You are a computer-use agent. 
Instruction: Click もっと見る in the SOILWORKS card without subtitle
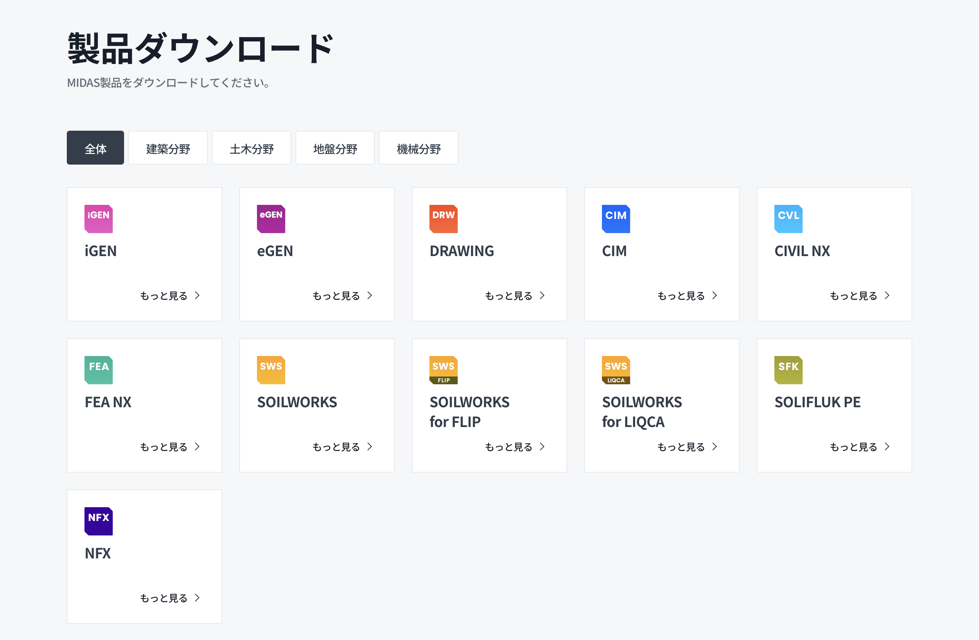coord(342,447)
